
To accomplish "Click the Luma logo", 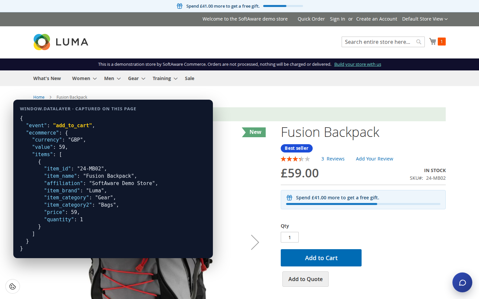I will [61, 42].
